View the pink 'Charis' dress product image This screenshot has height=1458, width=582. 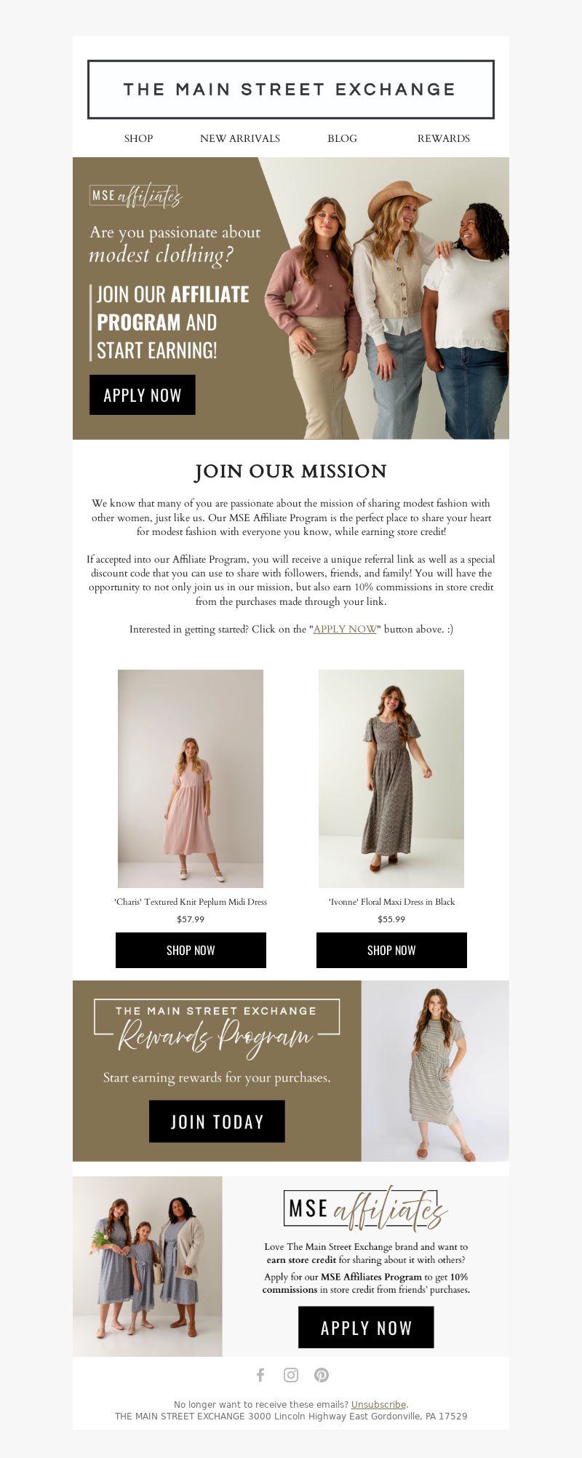(x=191, y=779)
